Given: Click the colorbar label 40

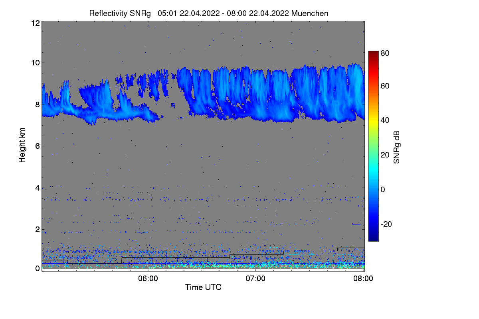Looking at the screenshot, I should click(385, 120).
